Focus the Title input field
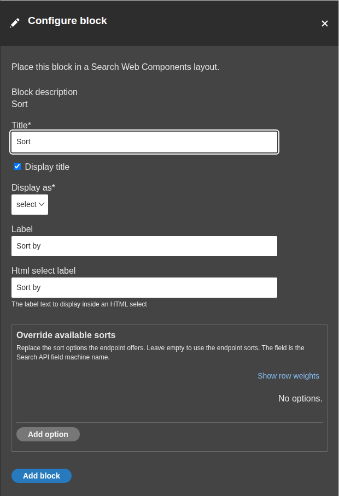Image resolution: width=339 pixels, height=496 pixels. 144,141
